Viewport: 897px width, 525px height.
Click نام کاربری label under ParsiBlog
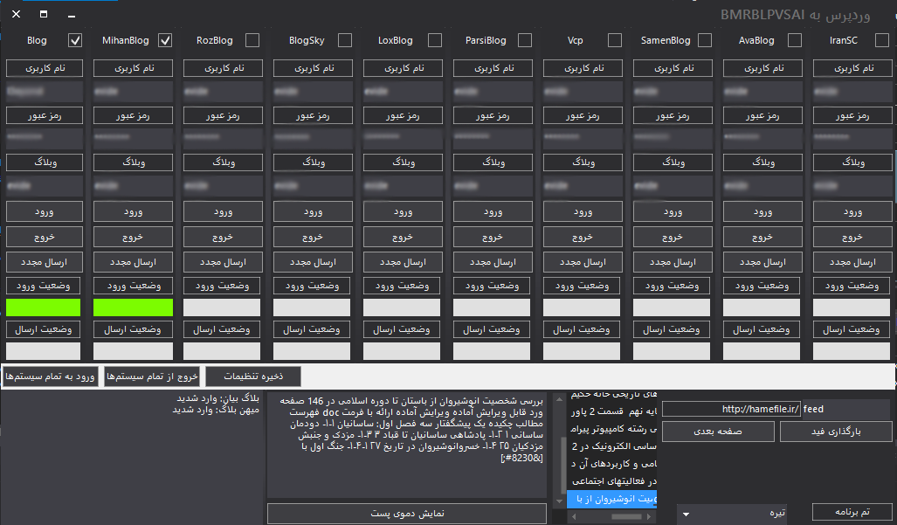tap(493, 68)
